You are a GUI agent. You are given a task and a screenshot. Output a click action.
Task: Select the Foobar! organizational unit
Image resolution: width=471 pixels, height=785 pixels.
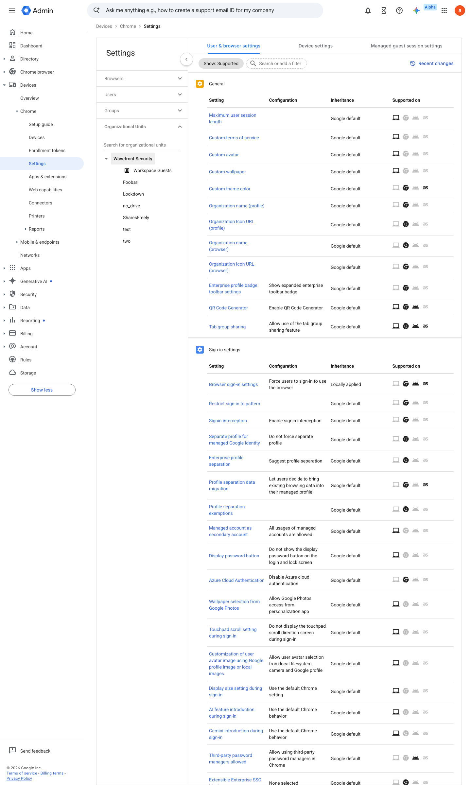pyautogui.click(x=131, y=182)
